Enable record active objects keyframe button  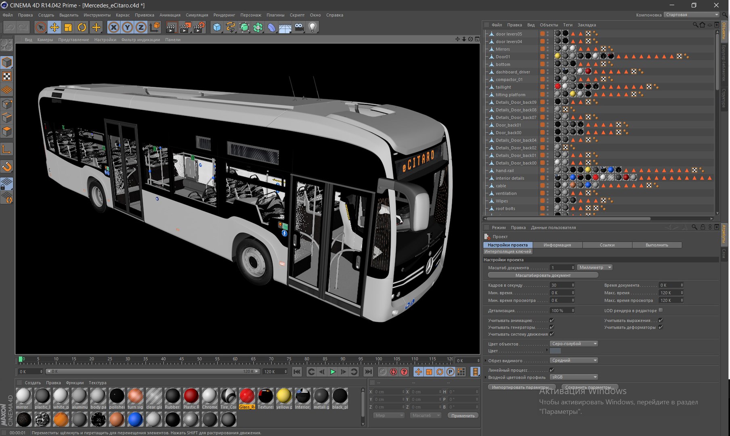[x=383, y=372]
